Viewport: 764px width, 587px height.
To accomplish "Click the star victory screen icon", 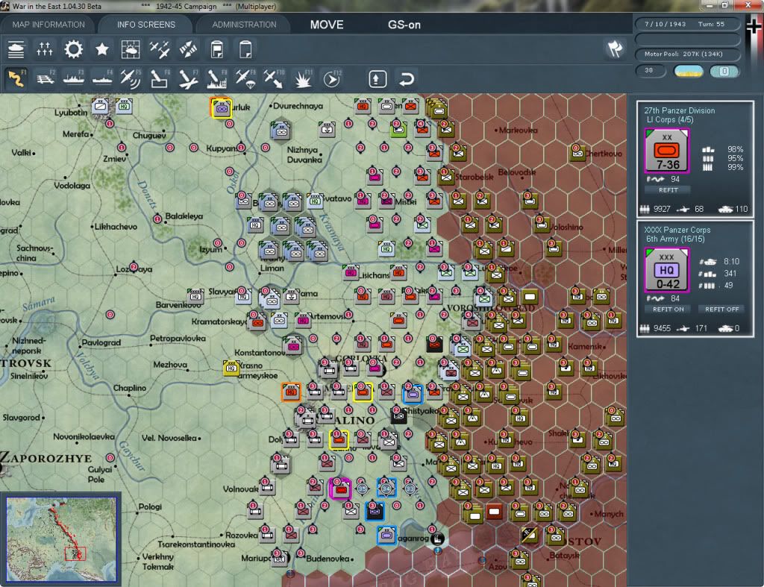I will (x=101, y=49).
